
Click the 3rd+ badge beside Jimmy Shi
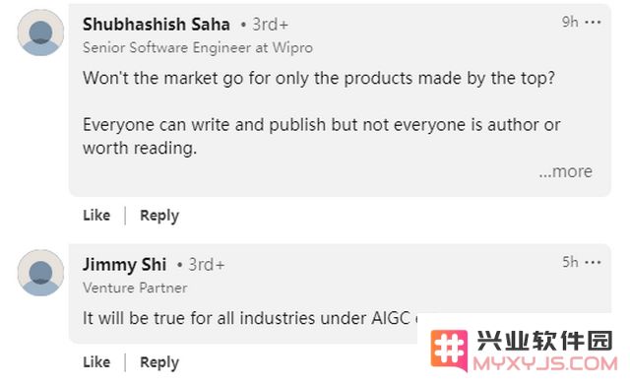[x=207, y=265]
